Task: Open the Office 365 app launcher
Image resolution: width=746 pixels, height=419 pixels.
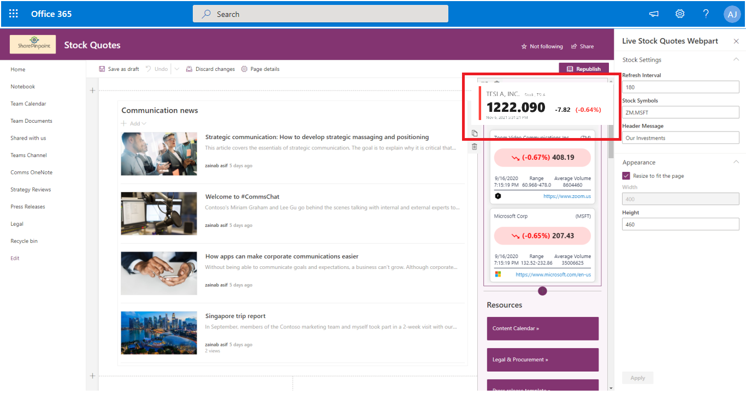Action: tap(14, 14)
